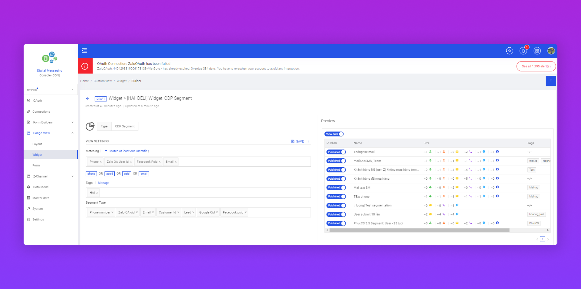The height and width of the screenshot is (289, 581).
Task: Open the blue three-dot options button
Action: [550, 81]
